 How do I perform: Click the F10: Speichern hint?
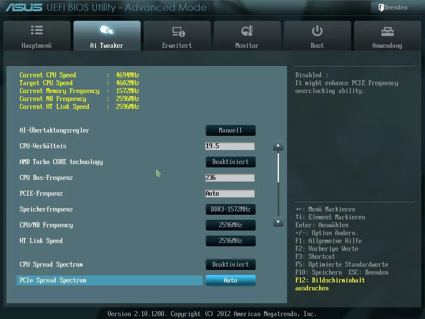(x=318, y=272)
